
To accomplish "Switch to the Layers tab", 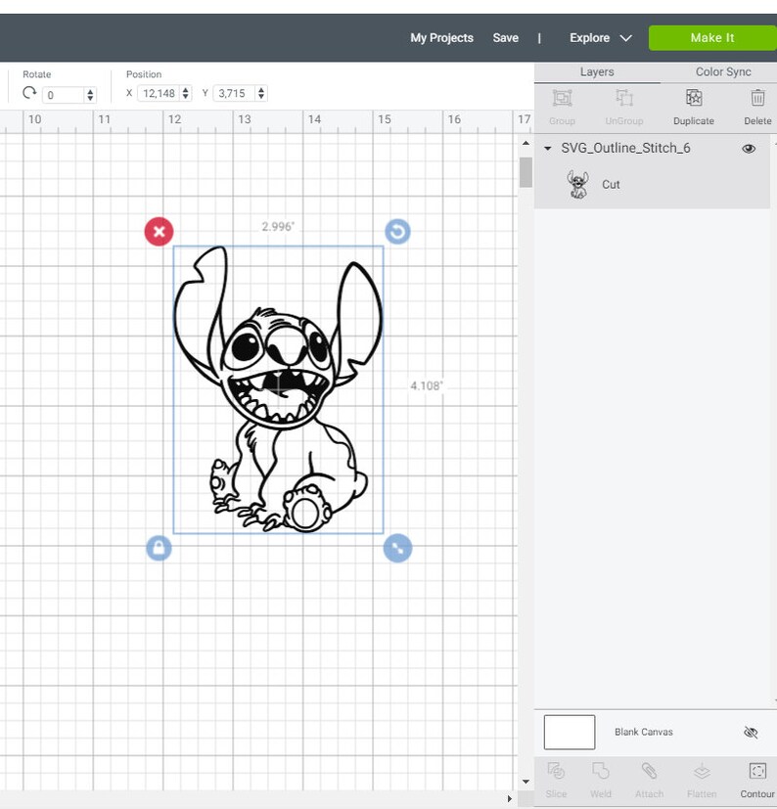I will [597, 71].
